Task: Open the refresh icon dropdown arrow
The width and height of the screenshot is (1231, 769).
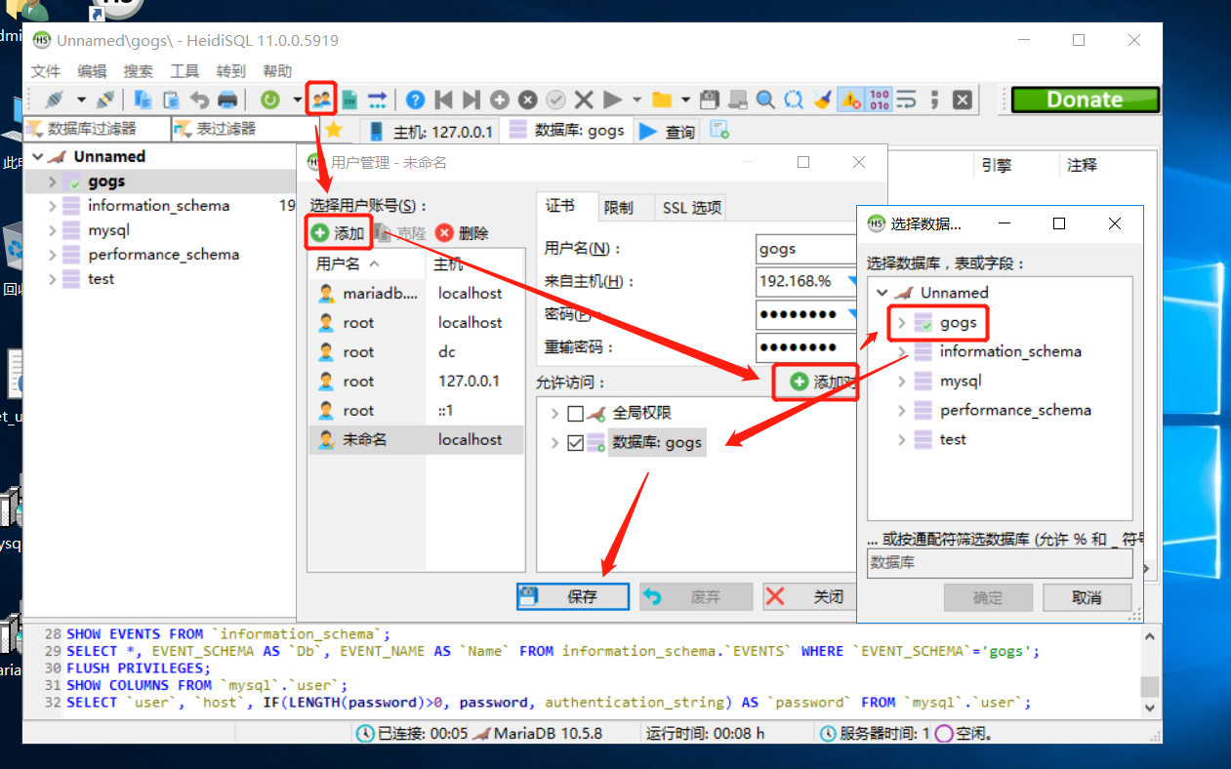Action: (x=297, y=99)
